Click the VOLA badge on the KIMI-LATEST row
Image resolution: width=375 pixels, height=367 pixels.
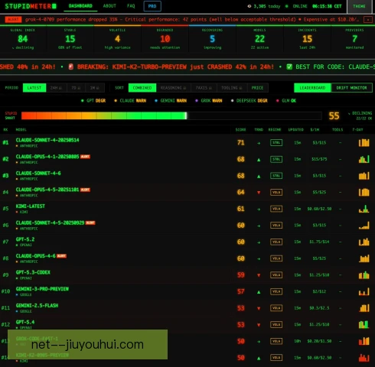pyautogui.click(x=276, y=209)
